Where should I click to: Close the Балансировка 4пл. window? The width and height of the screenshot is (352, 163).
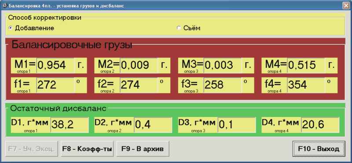346,6
